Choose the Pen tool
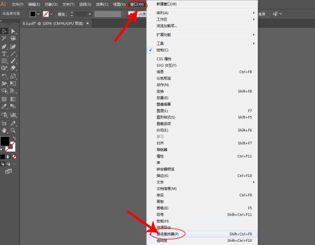The width and height of the screenshot is (315, 245). (4, 47)
